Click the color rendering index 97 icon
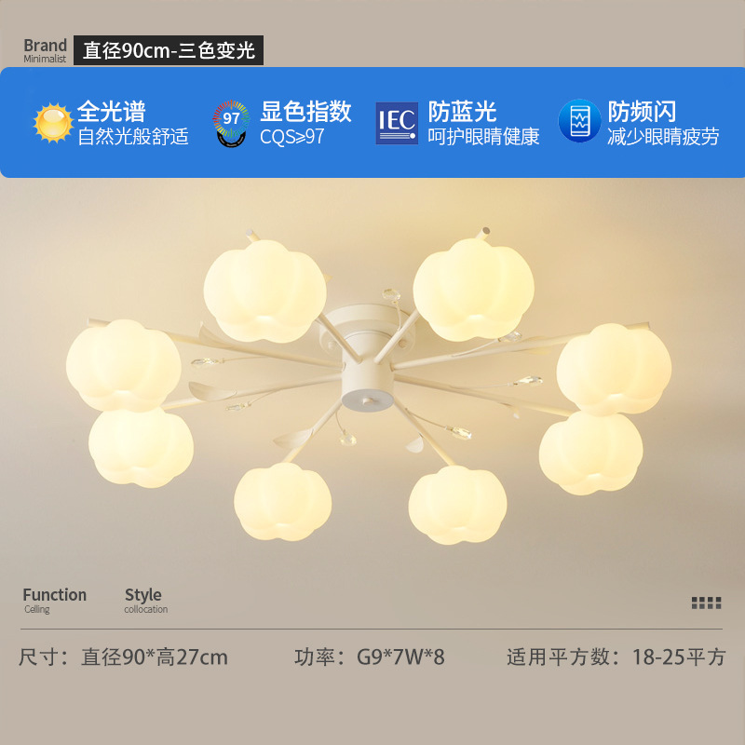This screenshot has height=745, width=745. point(231,124)
